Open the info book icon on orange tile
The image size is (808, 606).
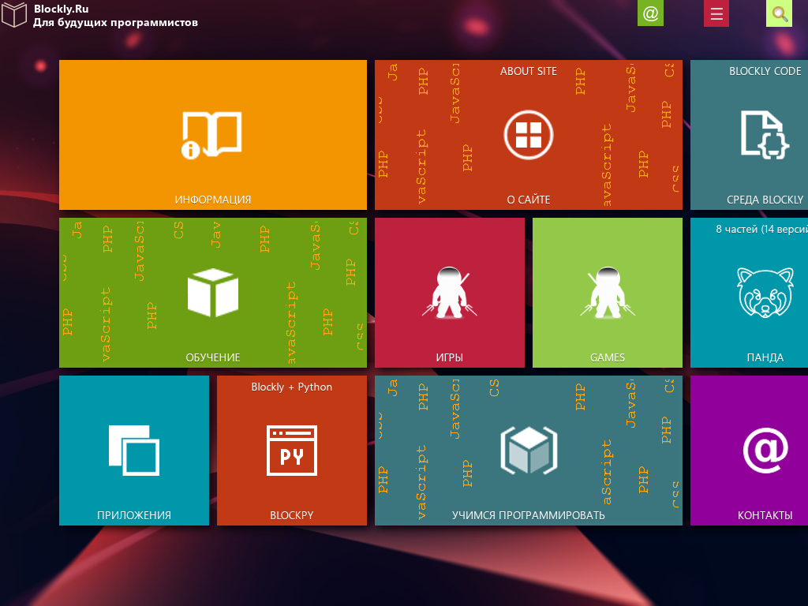[x=212, y=135]
